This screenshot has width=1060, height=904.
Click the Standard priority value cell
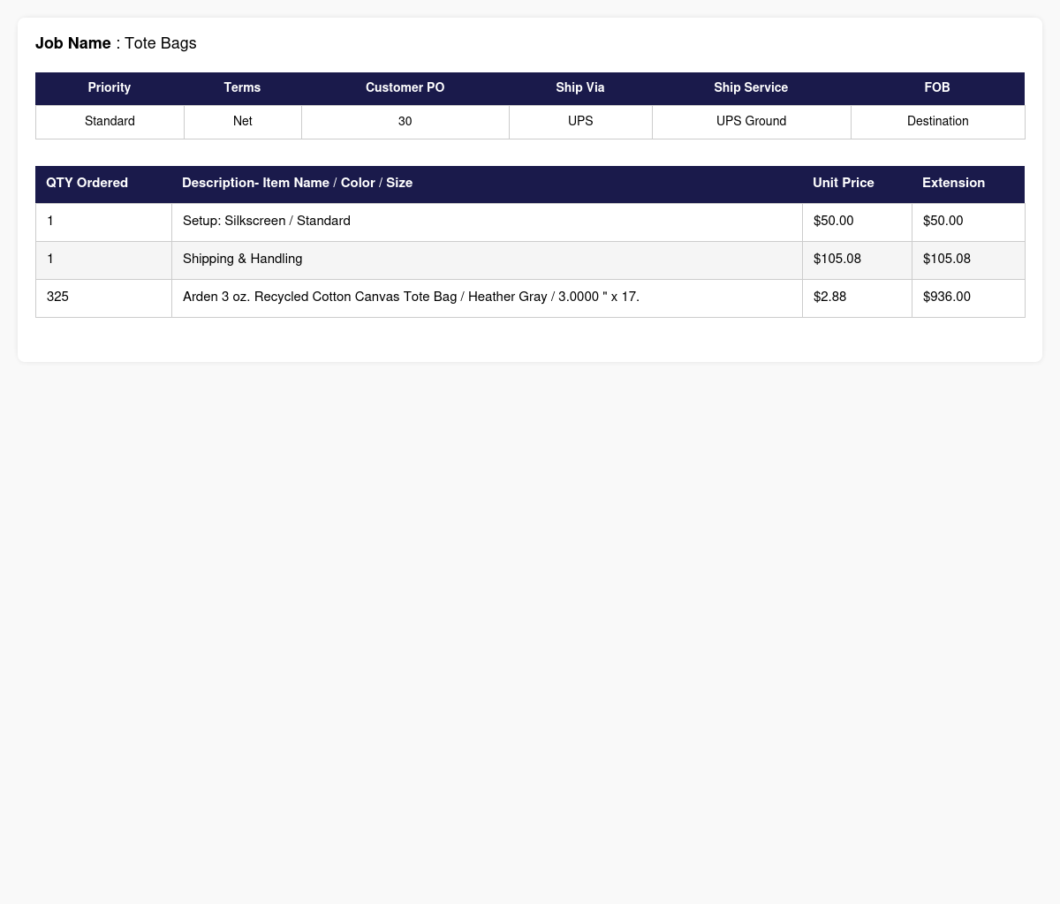(110, 122)
